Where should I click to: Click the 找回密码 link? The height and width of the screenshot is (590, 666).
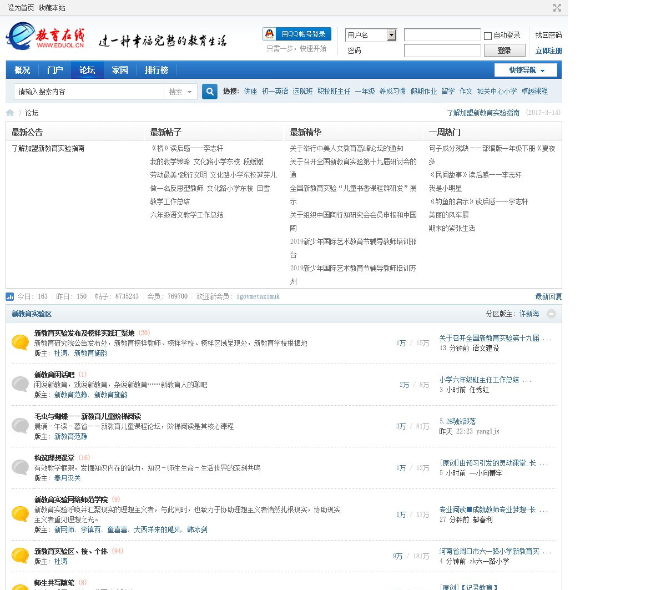coord(548,35)
